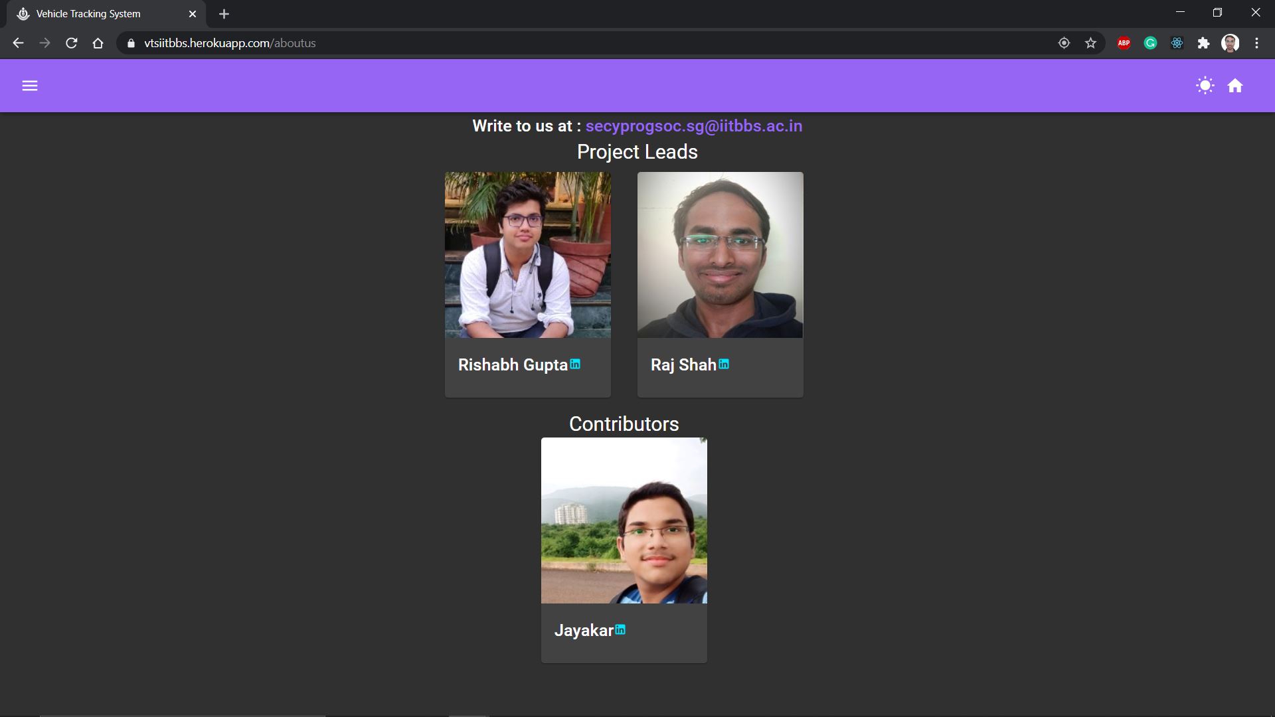This screenshot has width=1275, height=717.
Task: Open Raj Shah's LinkedIn icon
Action: point(724,364)
